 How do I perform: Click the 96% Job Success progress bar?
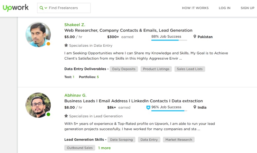point(169,111)
